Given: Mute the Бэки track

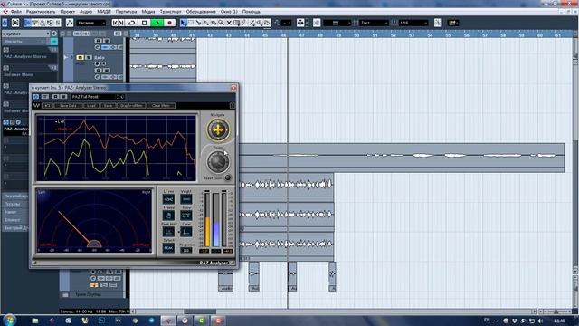Looking at the screenshot, I should (80, 58).
